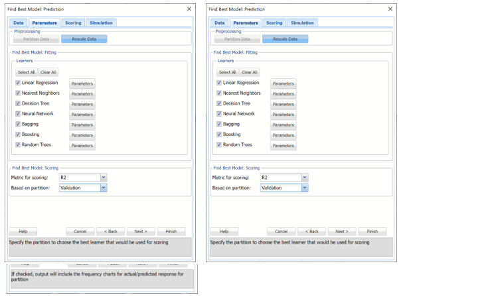Uncheck Decision Tree in right dialog
Image resolution: width=482 pixels, height=296 pixels.
click(219, 104)
